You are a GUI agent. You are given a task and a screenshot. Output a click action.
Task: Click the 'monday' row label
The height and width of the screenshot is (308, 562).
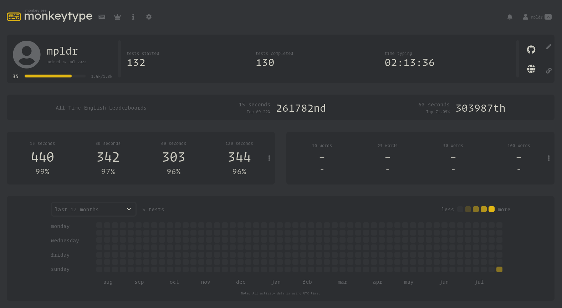(60, 226)
